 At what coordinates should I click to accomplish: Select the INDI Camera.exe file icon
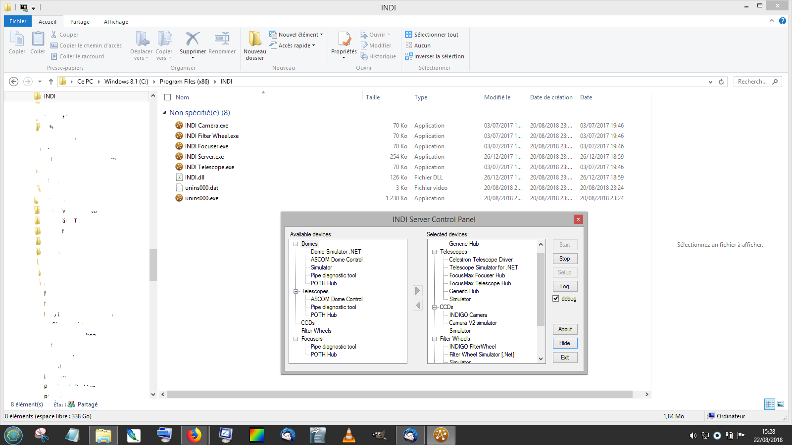click(179, 125)
